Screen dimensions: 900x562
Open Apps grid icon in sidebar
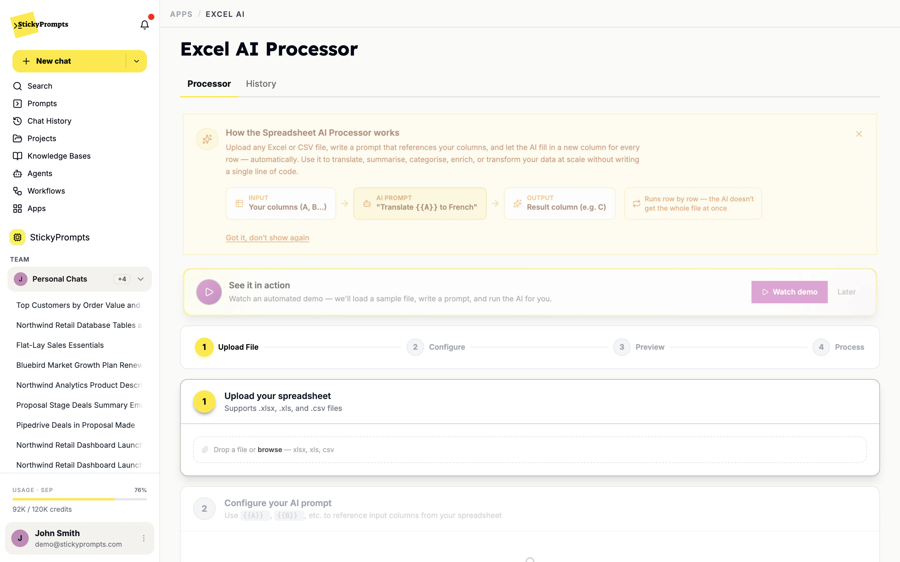17,209
